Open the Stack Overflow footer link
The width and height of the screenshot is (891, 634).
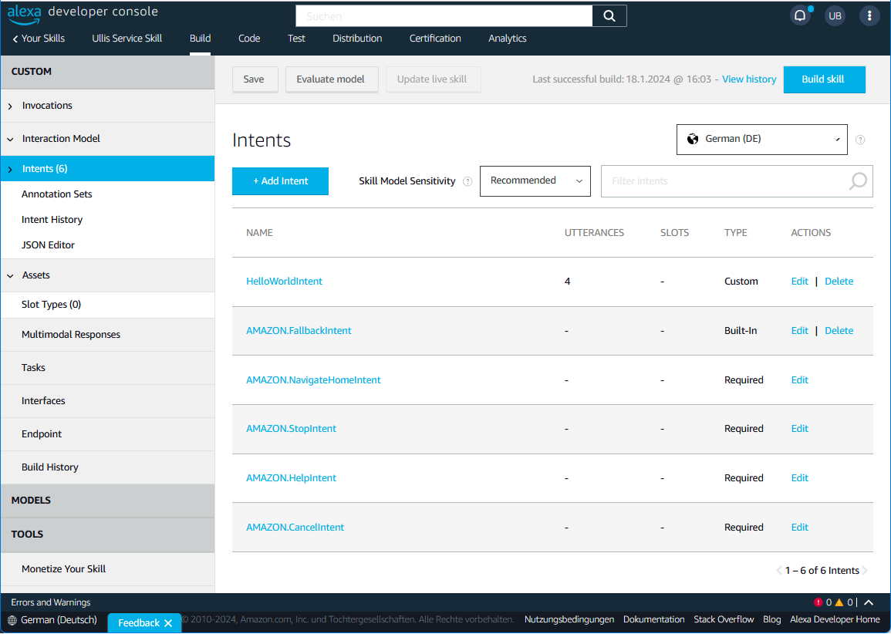pyautogui.click(x=724, y=620)
